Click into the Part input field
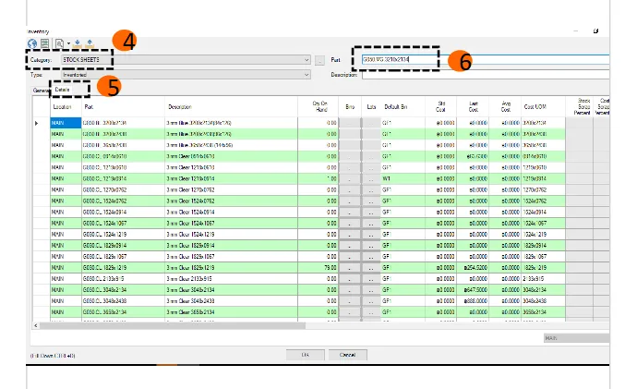This screenshot has width=625, height=389. coord(486,59)
